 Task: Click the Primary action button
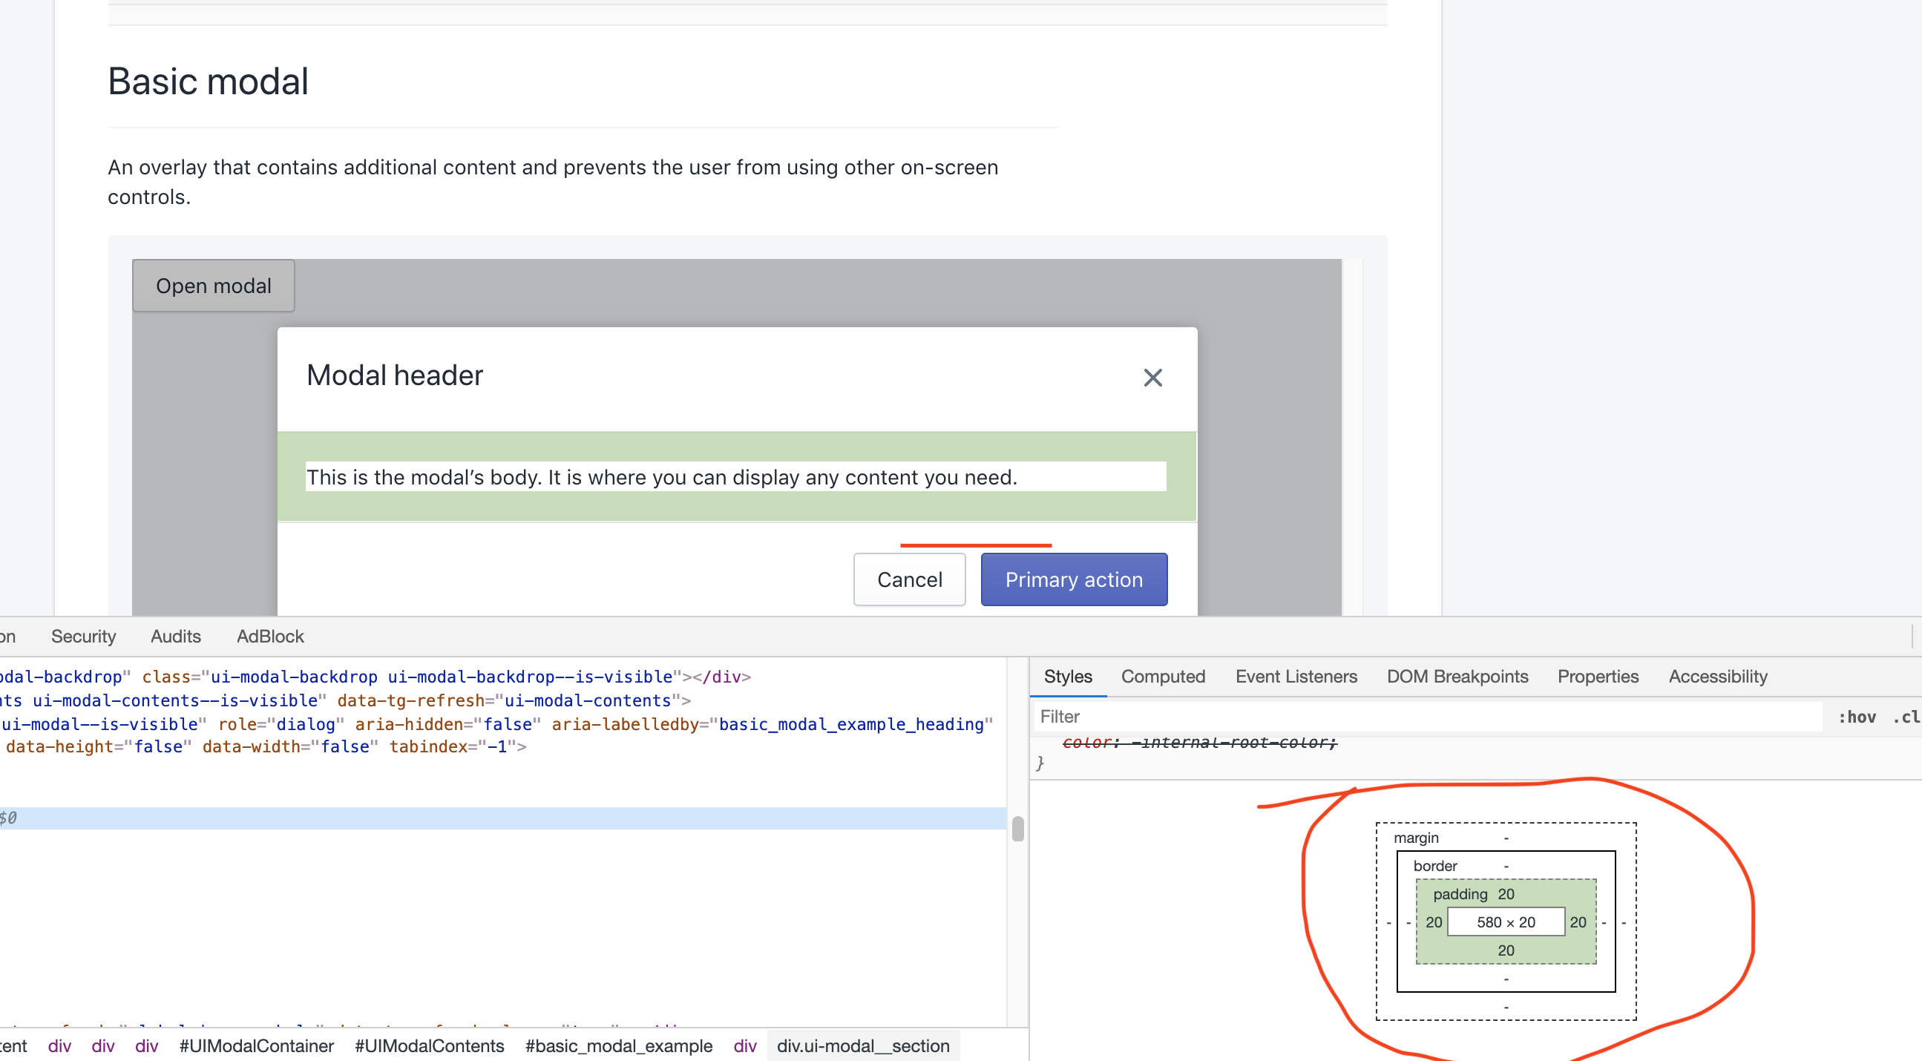click(1073, 579)
